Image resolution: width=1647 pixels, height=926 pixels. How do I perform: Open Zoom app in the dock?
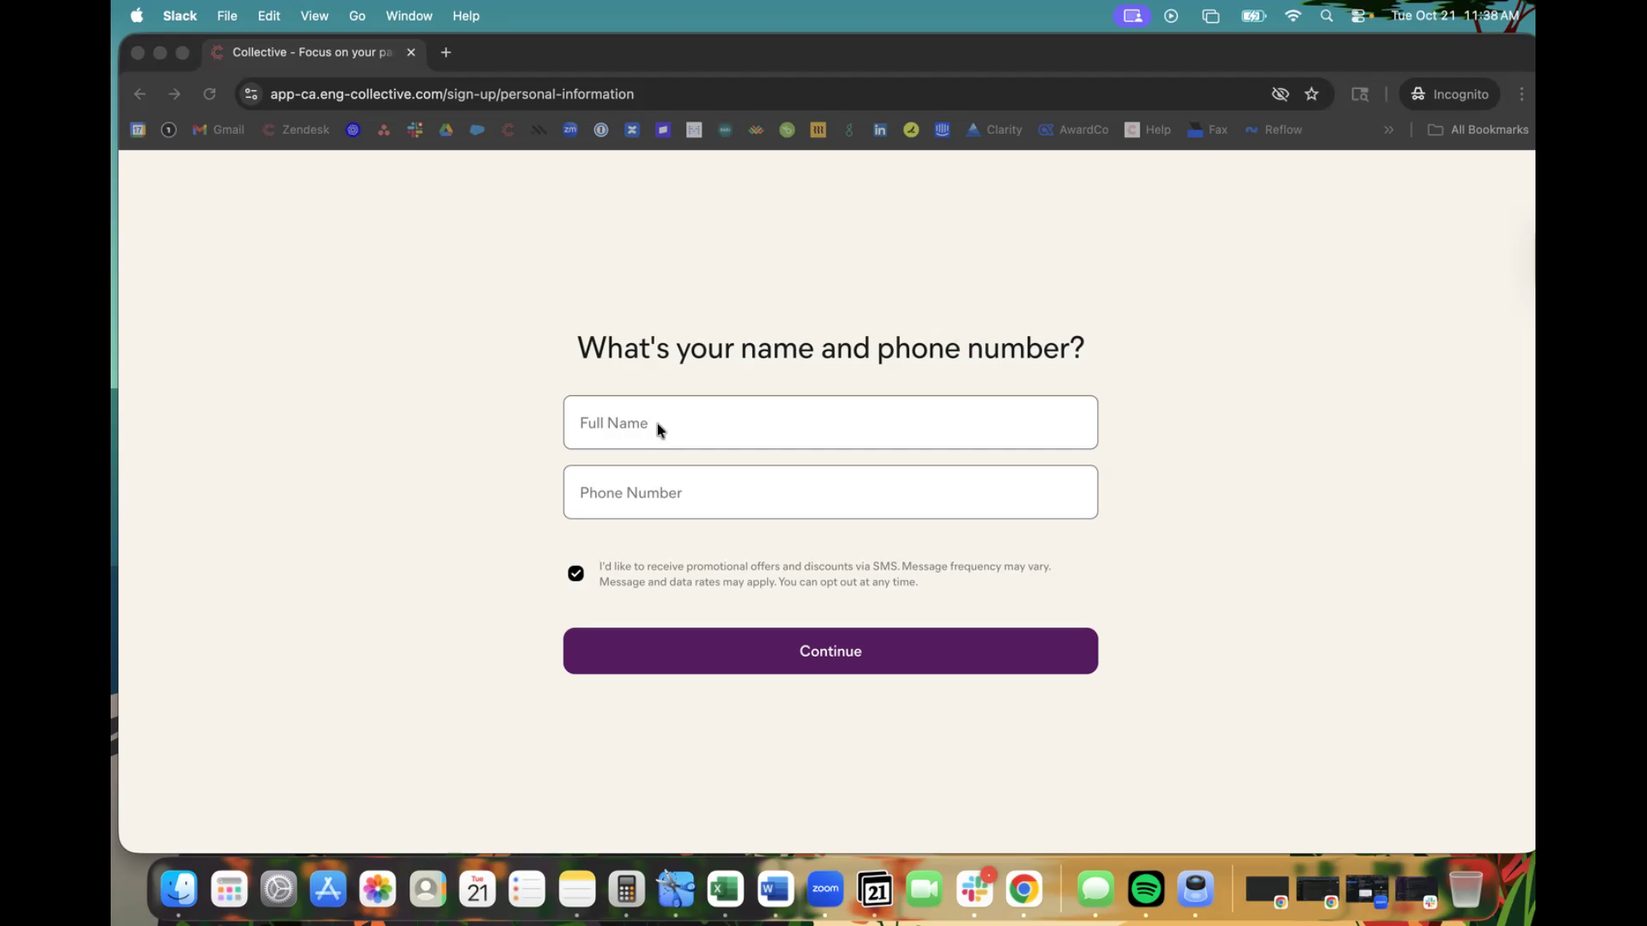coord(825,889)
